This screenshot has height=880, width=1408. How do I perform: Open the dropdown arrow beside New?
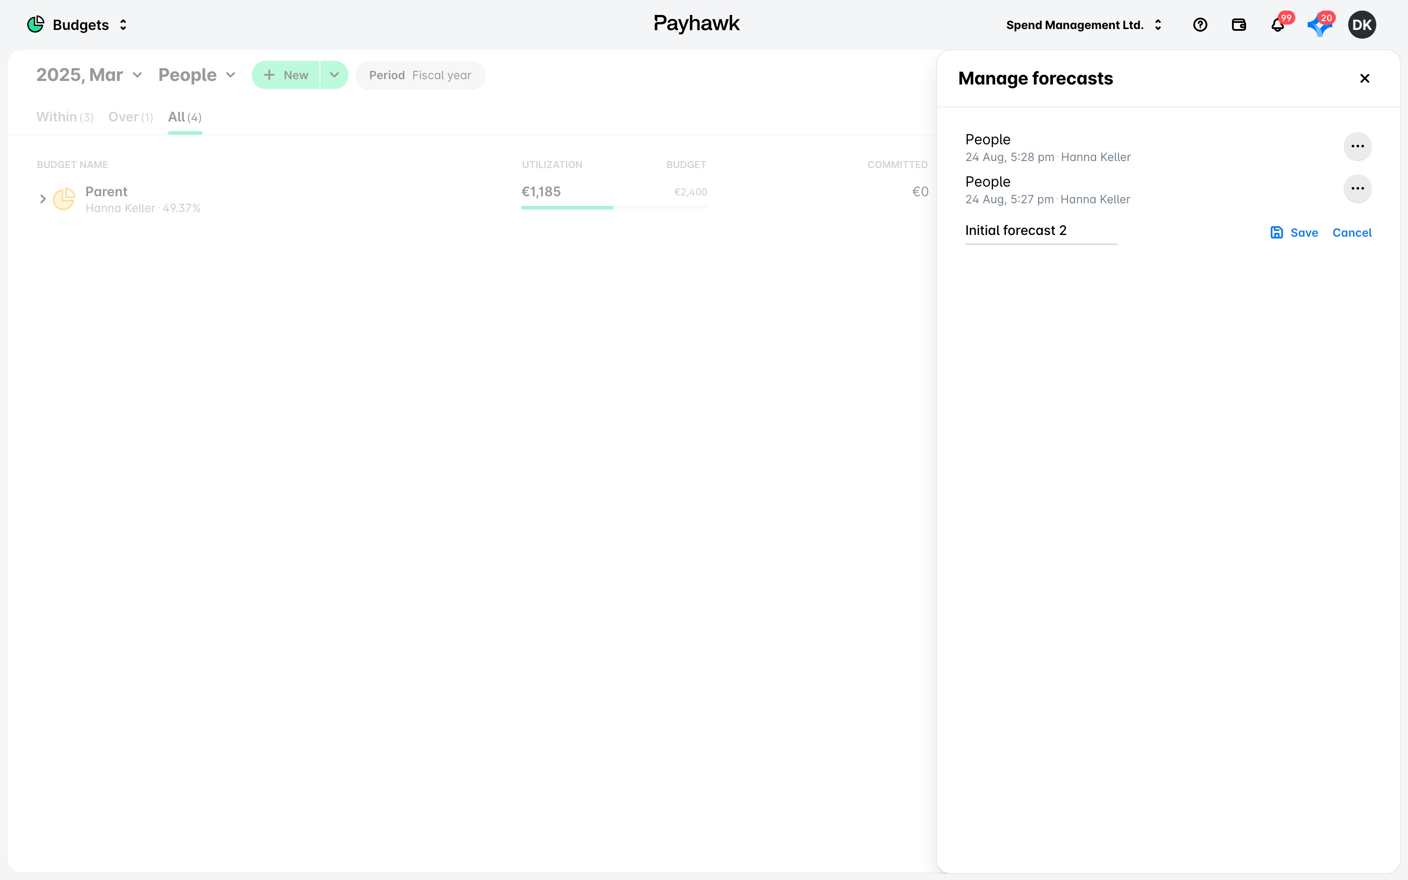pos(334,75)
